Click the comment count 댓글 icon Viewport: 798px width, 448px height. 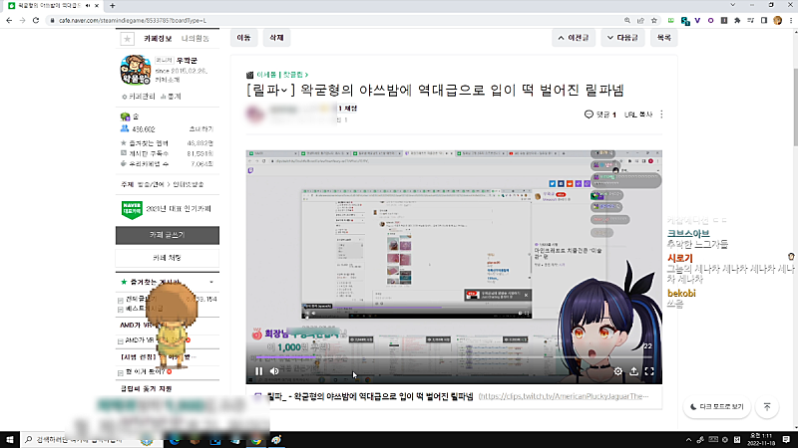tap(600, 114)
